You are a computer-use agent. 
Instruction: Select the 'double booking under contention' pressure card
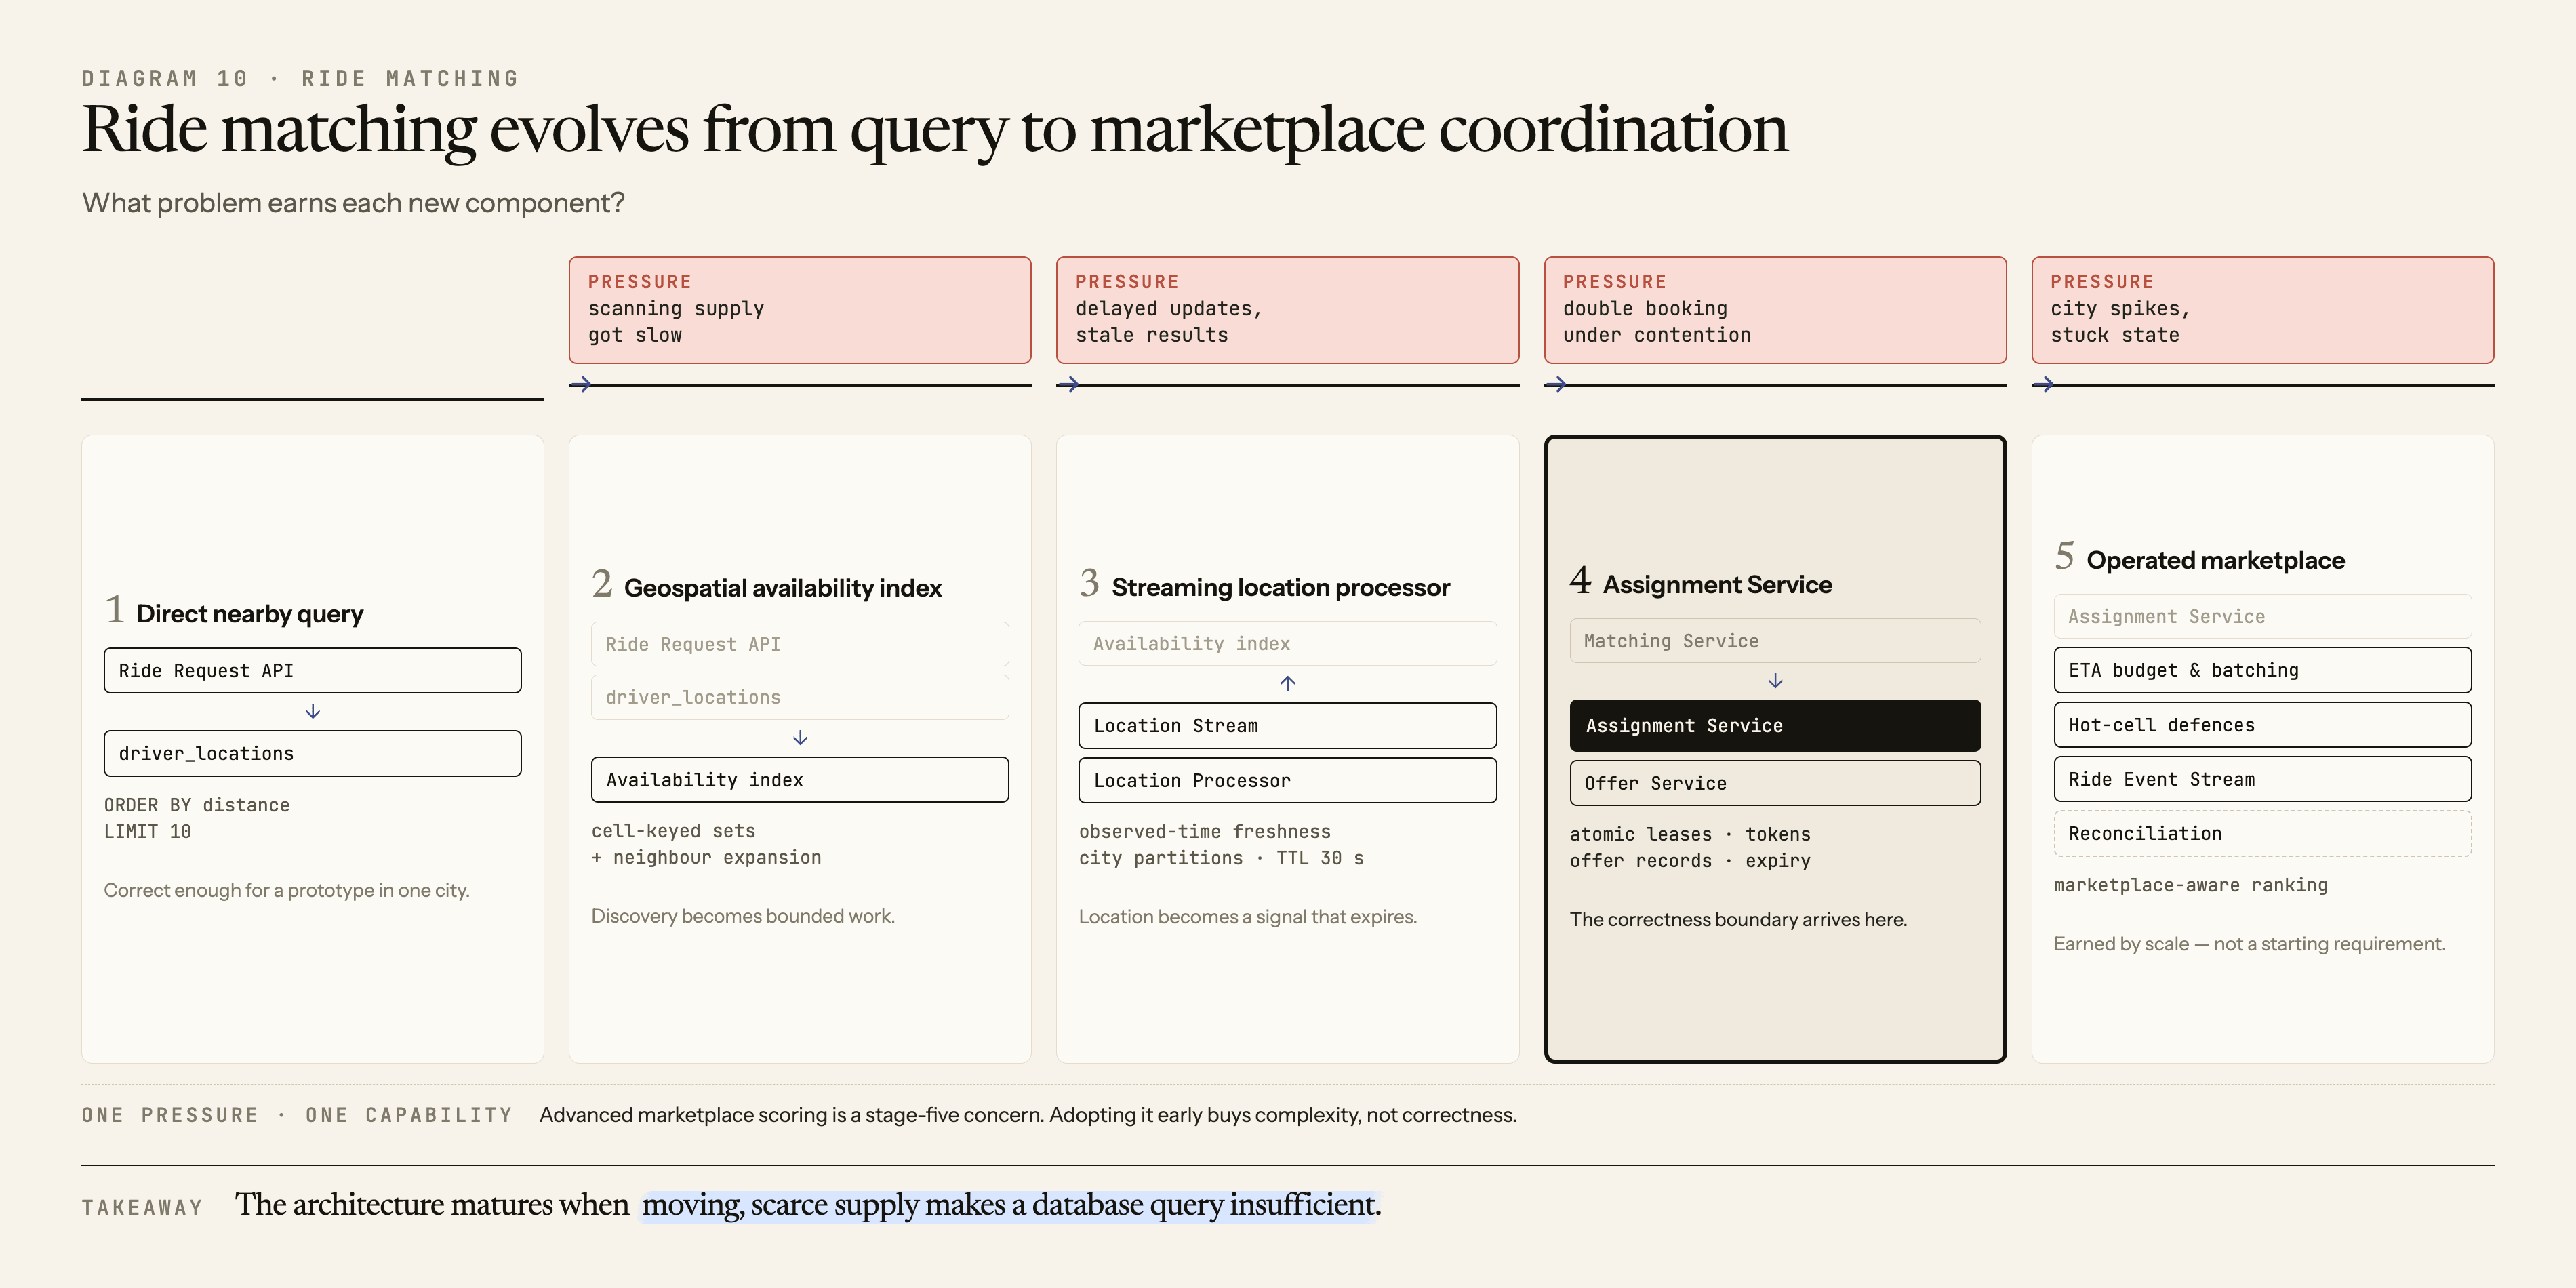coord(1775,310)
